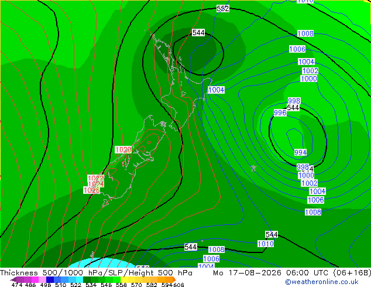Click the legend value 606

178,285
